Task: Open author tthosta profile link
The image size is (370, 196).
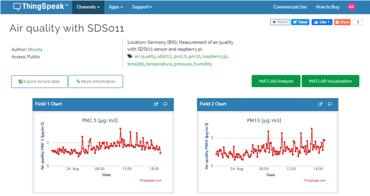Action: tap(35, 49)
